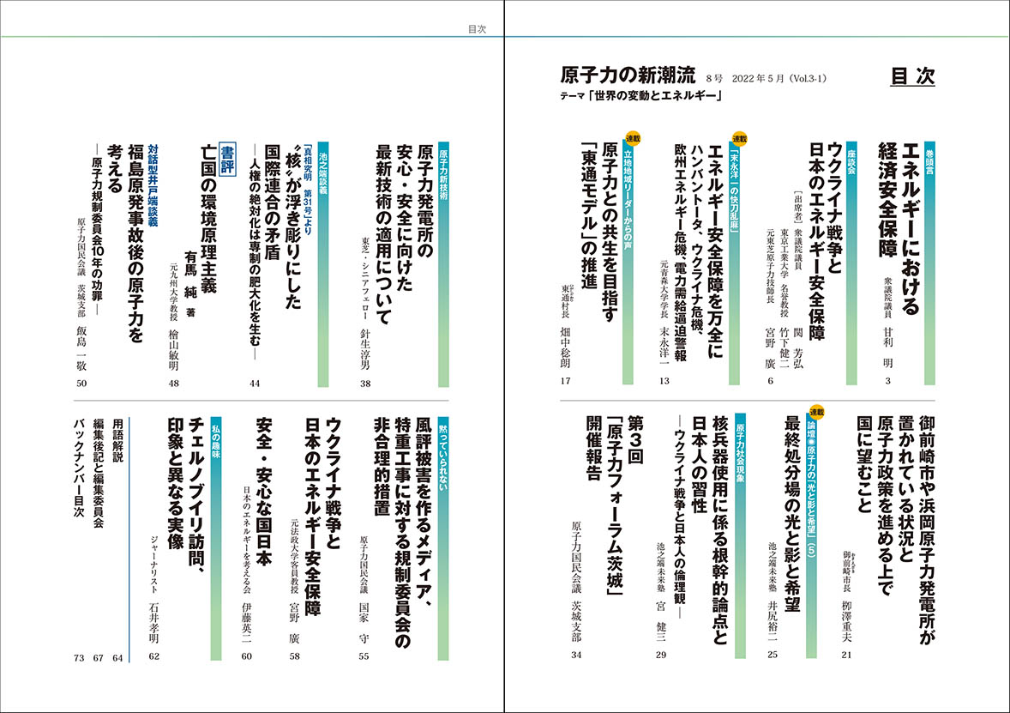The width and height of the screenshot is (1010, 713).
Task: Click the author name "飯島一敬"
Action: (x=81, y=347)
